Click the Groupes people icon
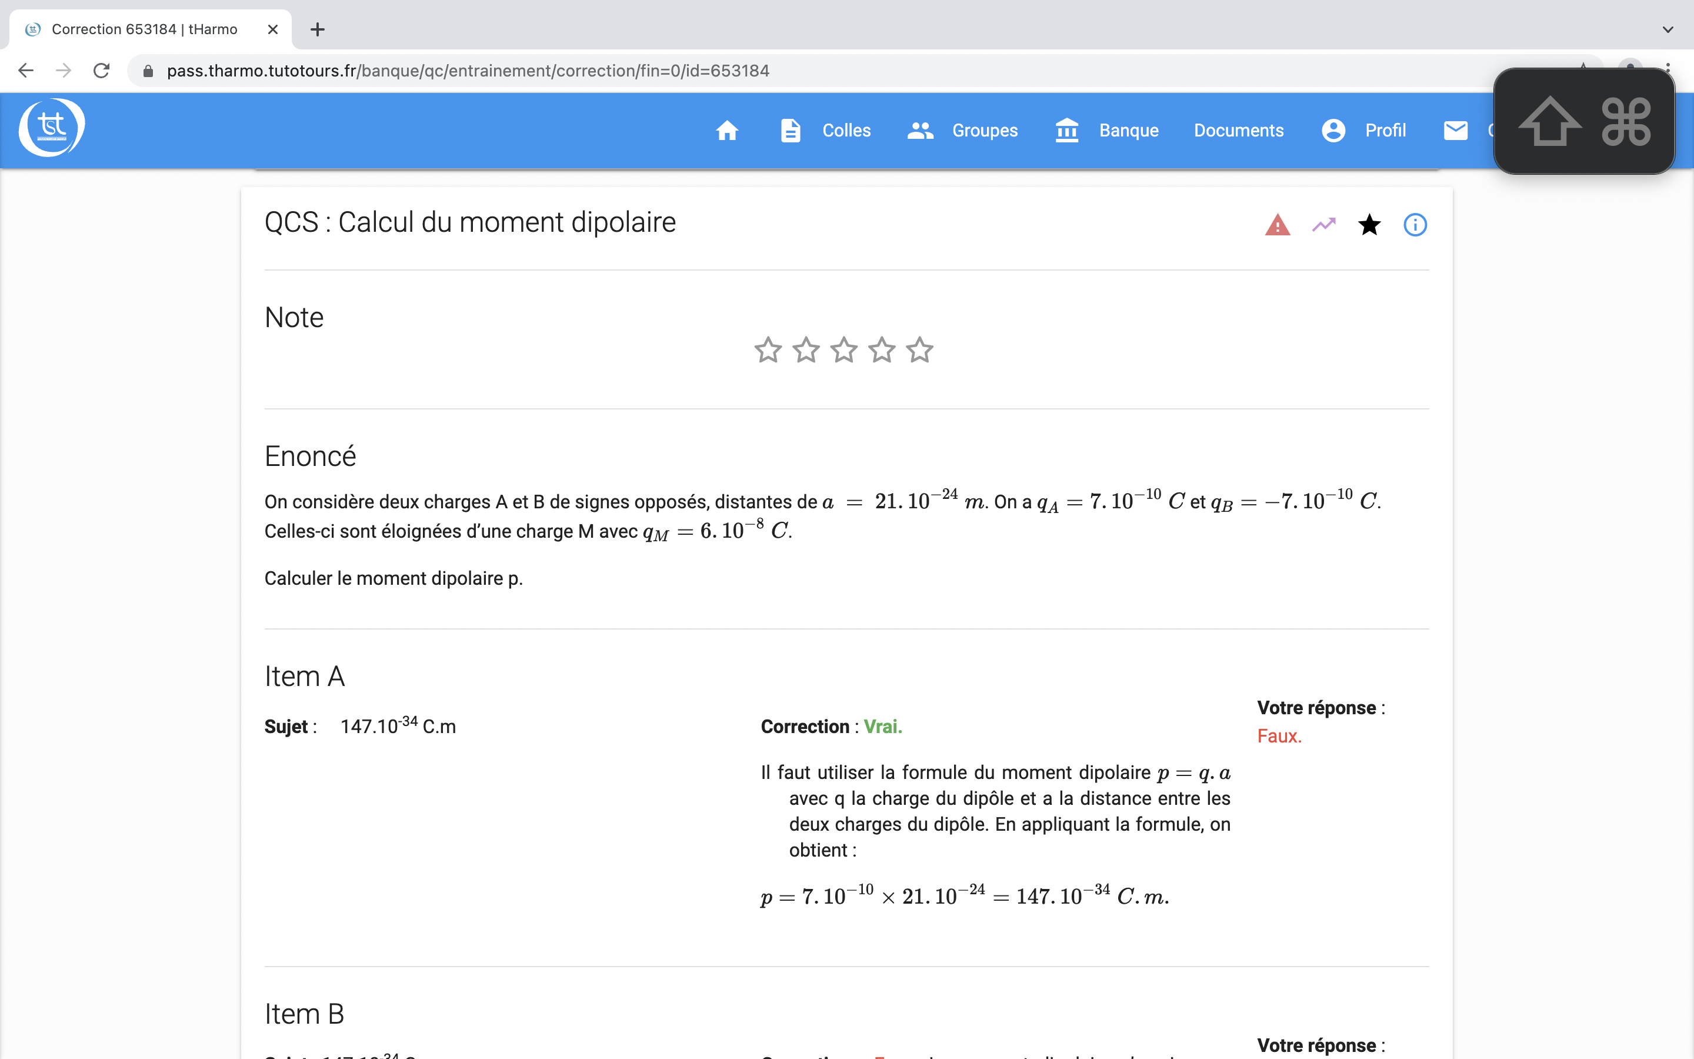The width and height of the screenshot is (1694, 1059). (921, 130)
